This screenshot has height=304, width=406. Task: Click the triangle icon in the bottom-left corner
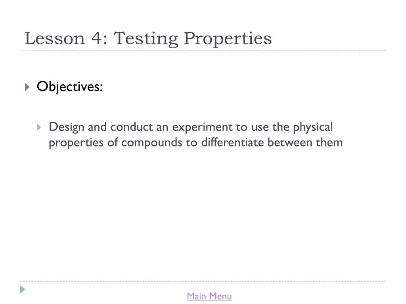pos(23,289)
